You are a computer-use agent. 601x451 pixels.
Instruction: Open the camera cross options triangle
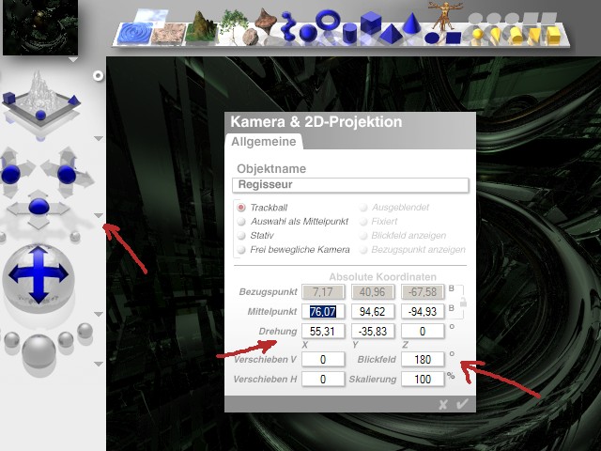click(x=99, y=215)
